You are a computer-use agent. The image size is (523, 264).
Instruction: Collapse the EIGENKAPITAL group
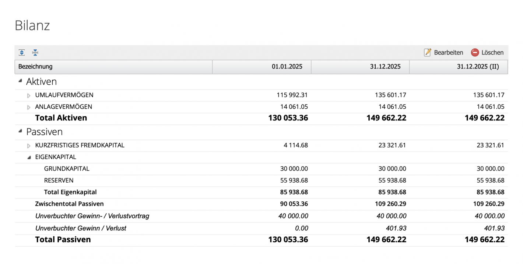29,157
